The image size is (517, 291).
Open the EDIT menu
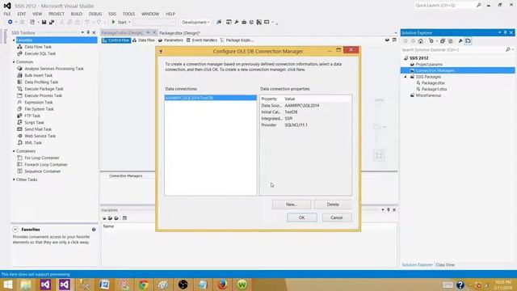pyautogui.click(x=22, y=14)
